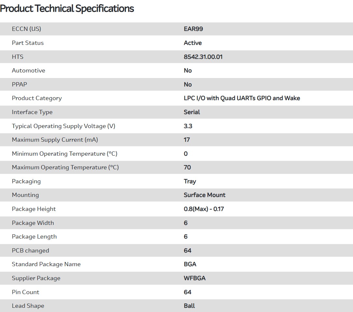This screenshot has height=312, width=353.
Task: Click the EAR99 value for ECCN
Action: (x=193, y=29)
